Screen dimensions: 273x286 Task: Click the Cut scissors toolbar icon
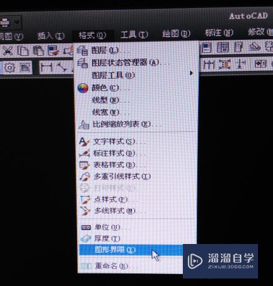8,51
